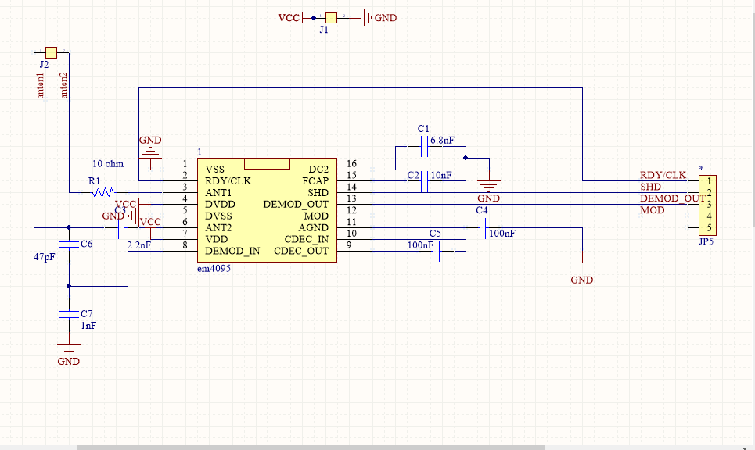Select the C5 capacitor designator label
The image size is (755, 450).
pos(434,234)
